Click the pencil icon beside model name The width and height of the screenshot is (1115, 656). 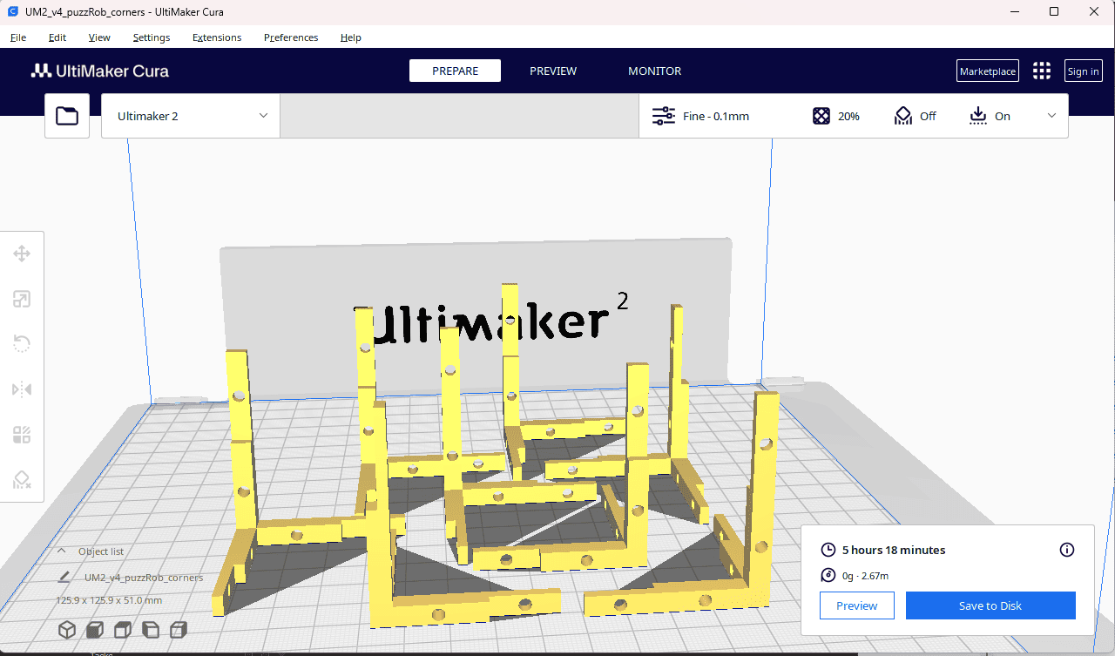point(64,577)
